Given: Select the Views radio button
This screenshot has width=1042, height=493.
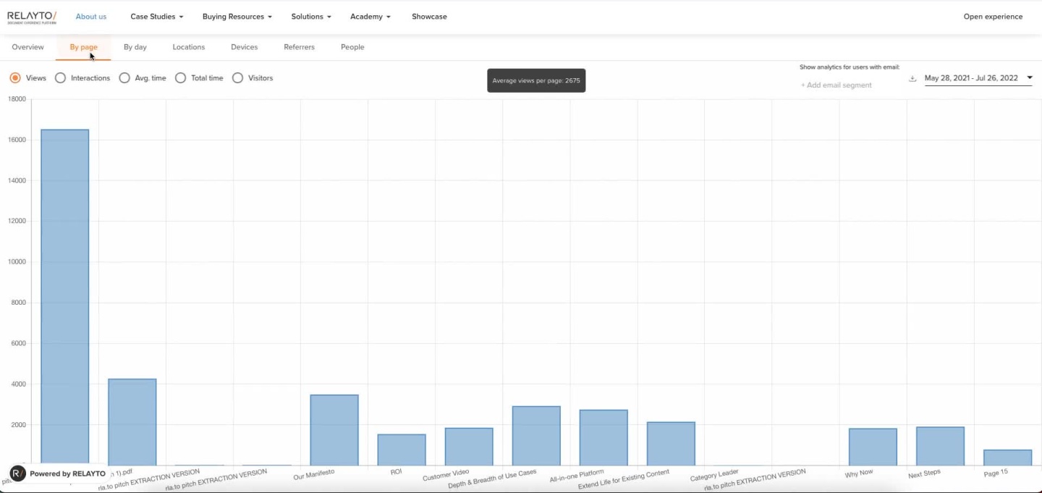Looking at the screenshot, I should pos(15,78).
